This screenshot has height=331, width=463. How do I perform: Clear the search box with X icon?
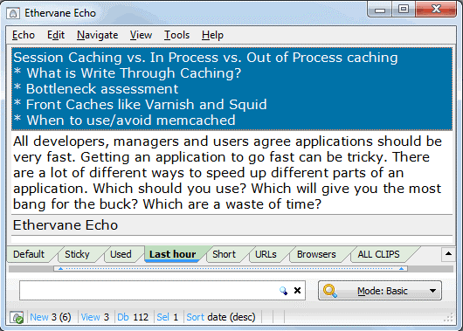(x=297, y=291)
